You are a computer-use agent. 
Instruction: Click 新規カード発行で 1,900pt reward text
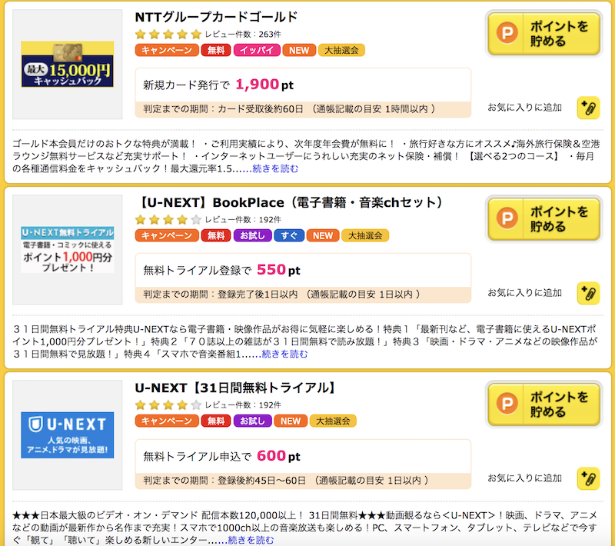(218, 85)
